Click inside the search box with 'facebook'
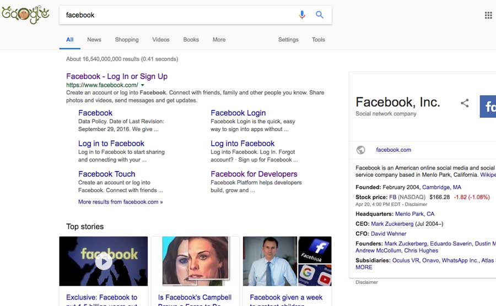Viewport: 496px width, 306px height. point(177,15)
